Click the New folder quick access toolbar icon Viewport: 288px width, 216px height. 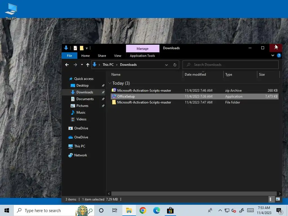point(82,48)
